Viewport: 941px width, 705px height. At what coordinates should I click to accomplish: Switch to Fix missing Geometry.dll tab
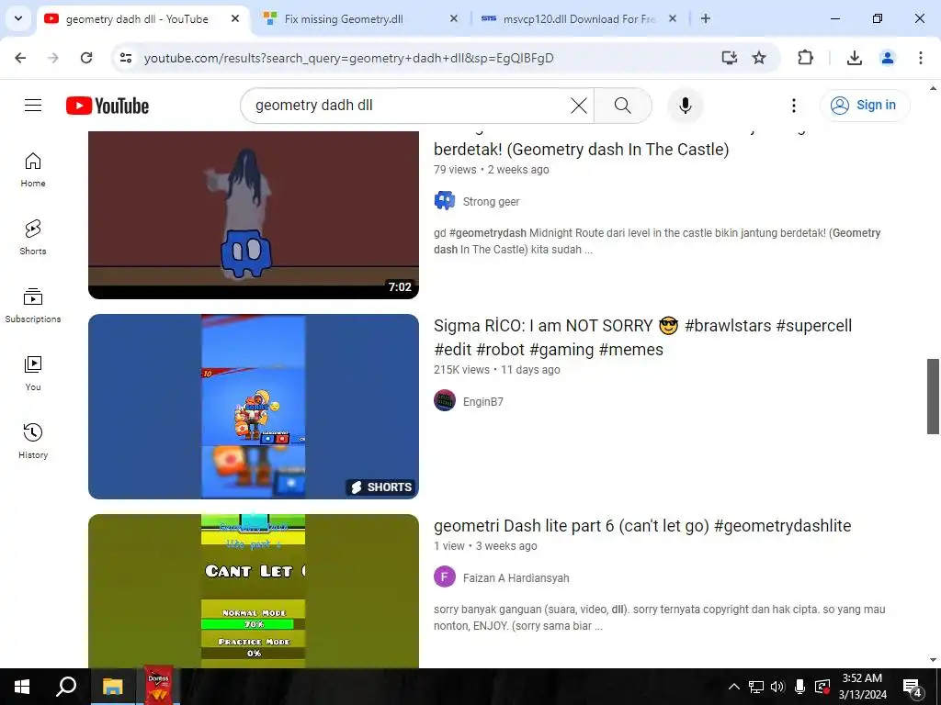pyautogui.click(x=344, y=19)
